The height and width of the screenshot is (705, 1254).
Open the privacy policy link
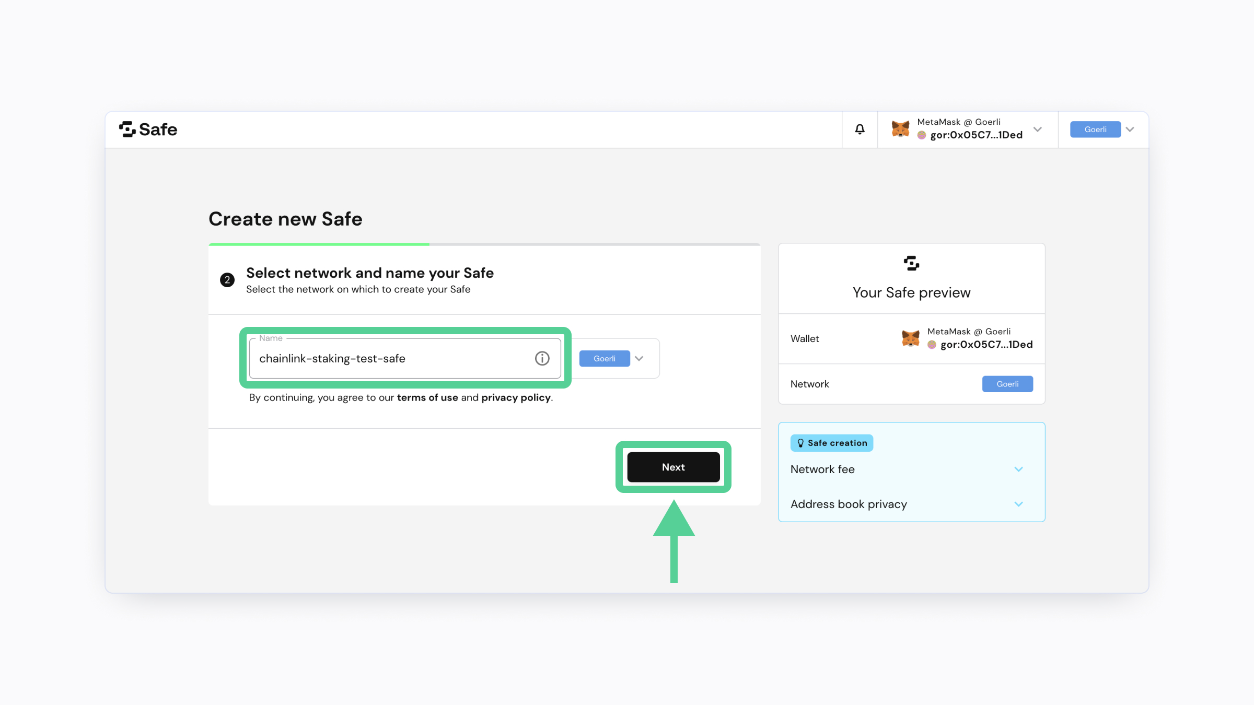516,397
